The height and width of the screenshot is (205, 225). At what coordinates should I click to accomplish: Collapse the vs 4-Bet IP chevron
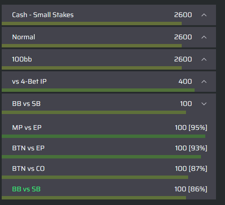coord(204,82)
